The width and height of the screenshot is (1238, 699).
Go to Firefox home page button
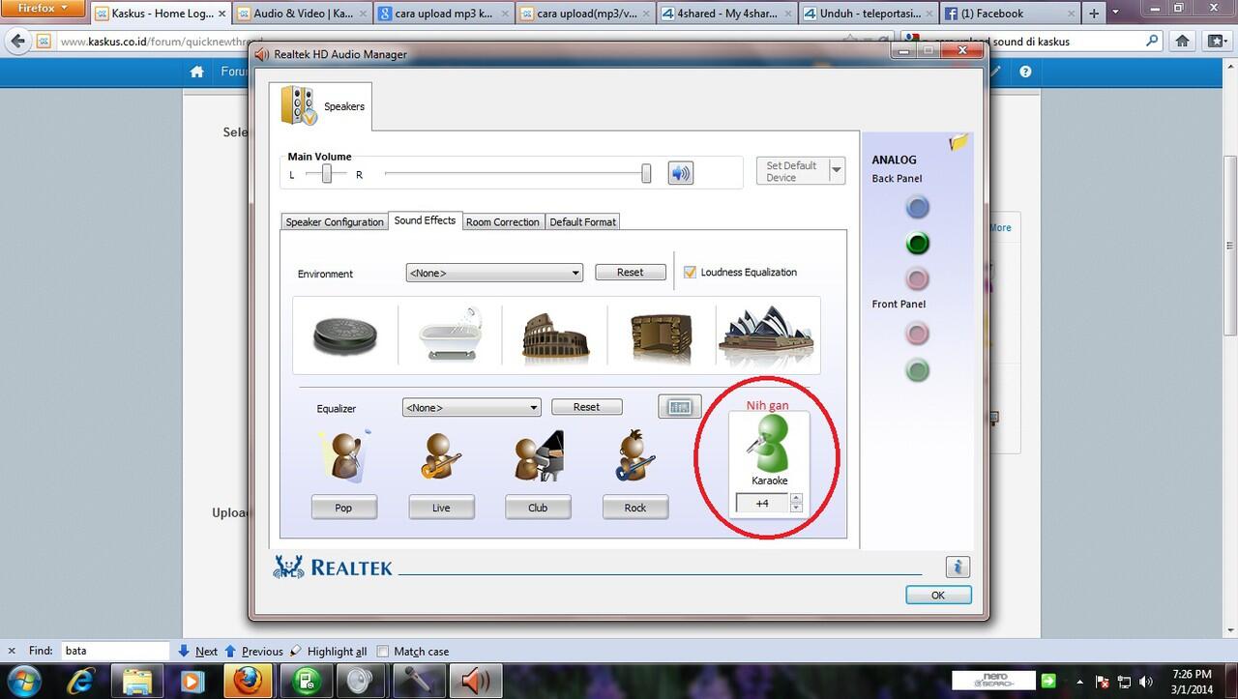1182,42
